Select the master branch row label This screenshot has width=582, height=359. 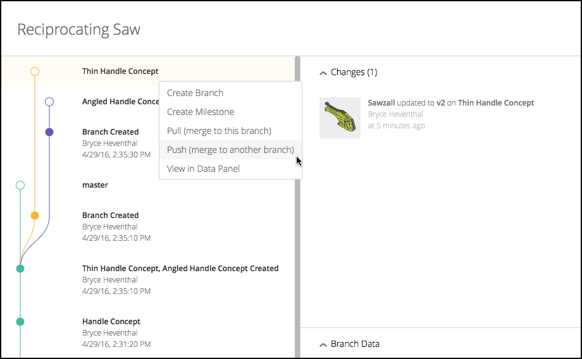pyautogui.click(x=95, y=185)
